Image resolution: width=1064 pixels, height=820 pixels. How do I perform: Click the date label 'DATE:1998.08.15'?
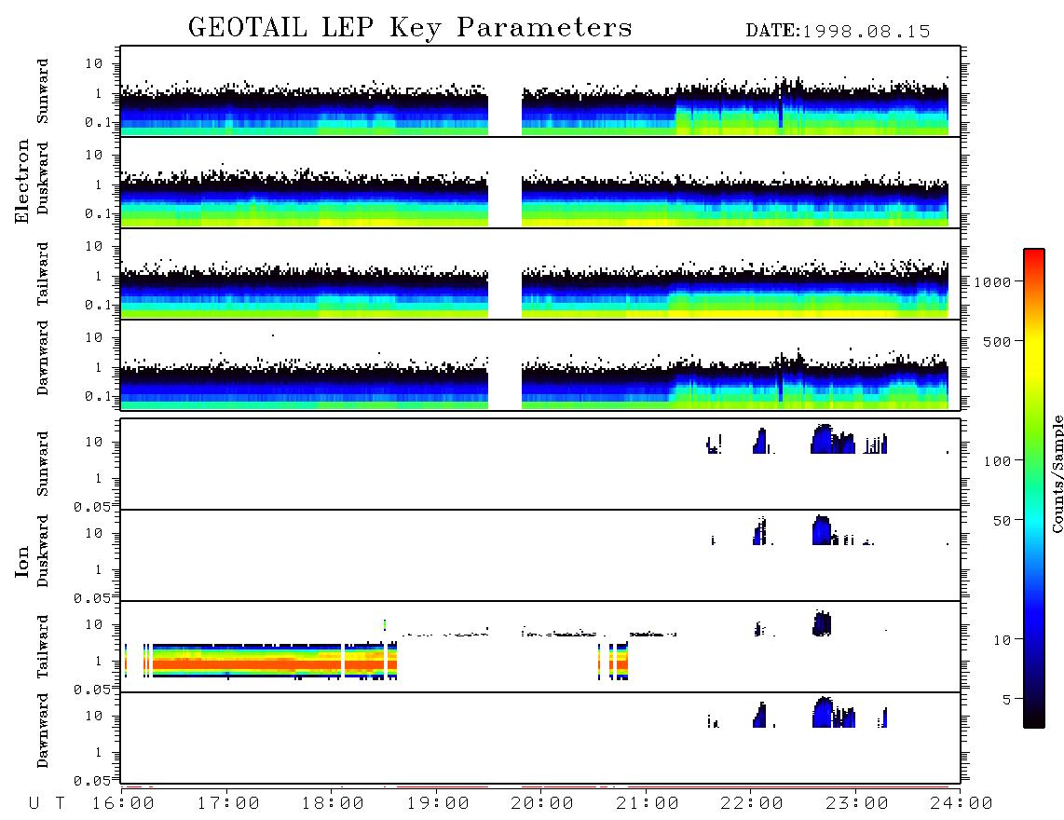click(838, 32)
